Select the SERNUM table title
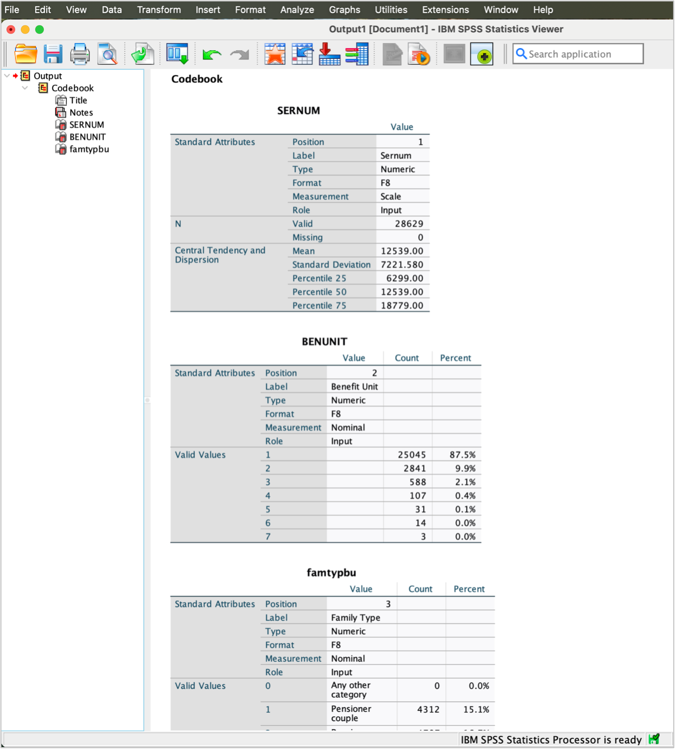Viewport: 676px width, 751px height. click(x=298, y=111)
